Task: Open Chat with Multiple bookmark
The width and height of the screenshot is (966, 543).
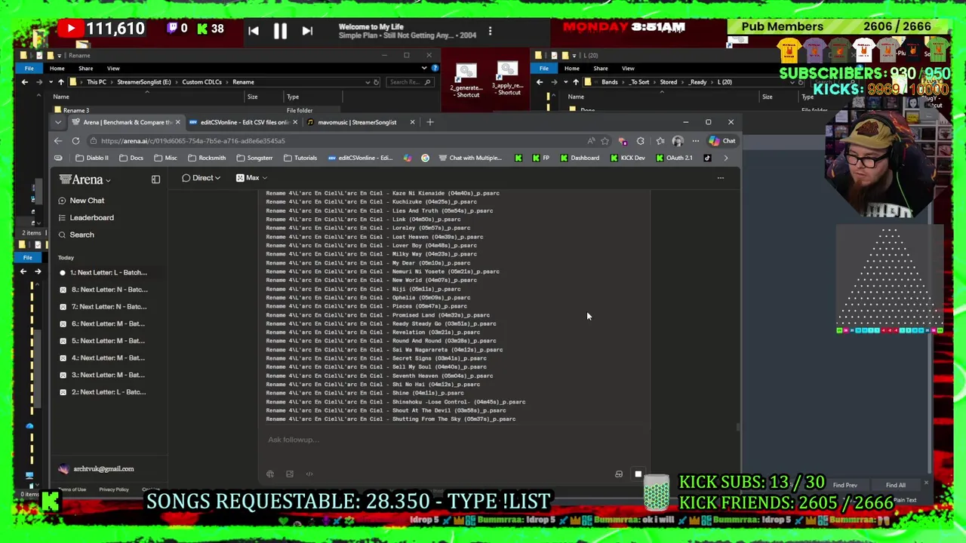Action: (x=469, y=158)
